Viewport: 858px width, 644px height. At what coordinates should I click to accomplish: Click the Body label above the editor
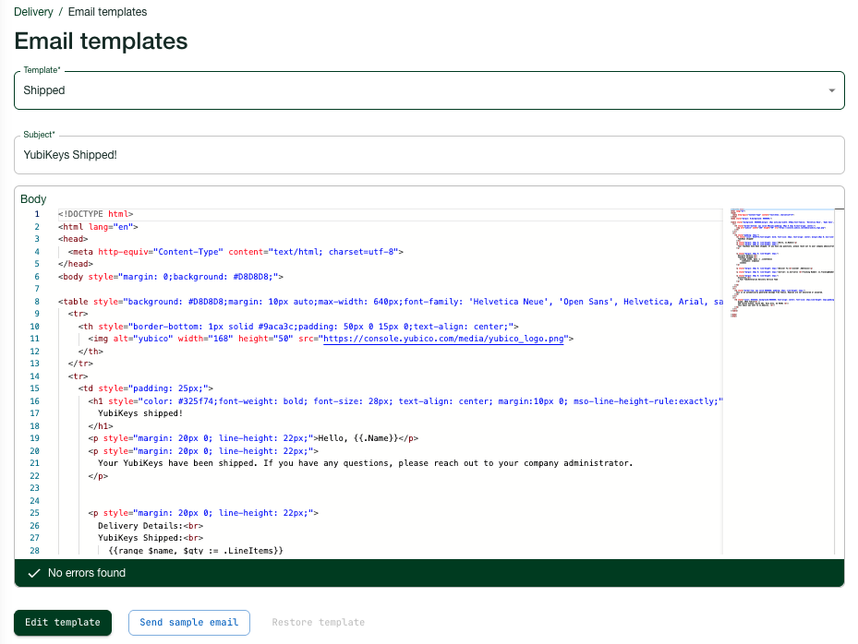33,198
